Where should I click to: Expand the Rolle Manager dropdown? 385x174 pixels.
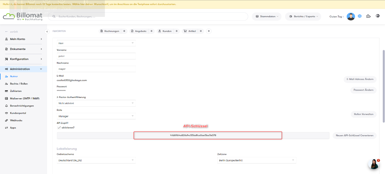[96, 116]
